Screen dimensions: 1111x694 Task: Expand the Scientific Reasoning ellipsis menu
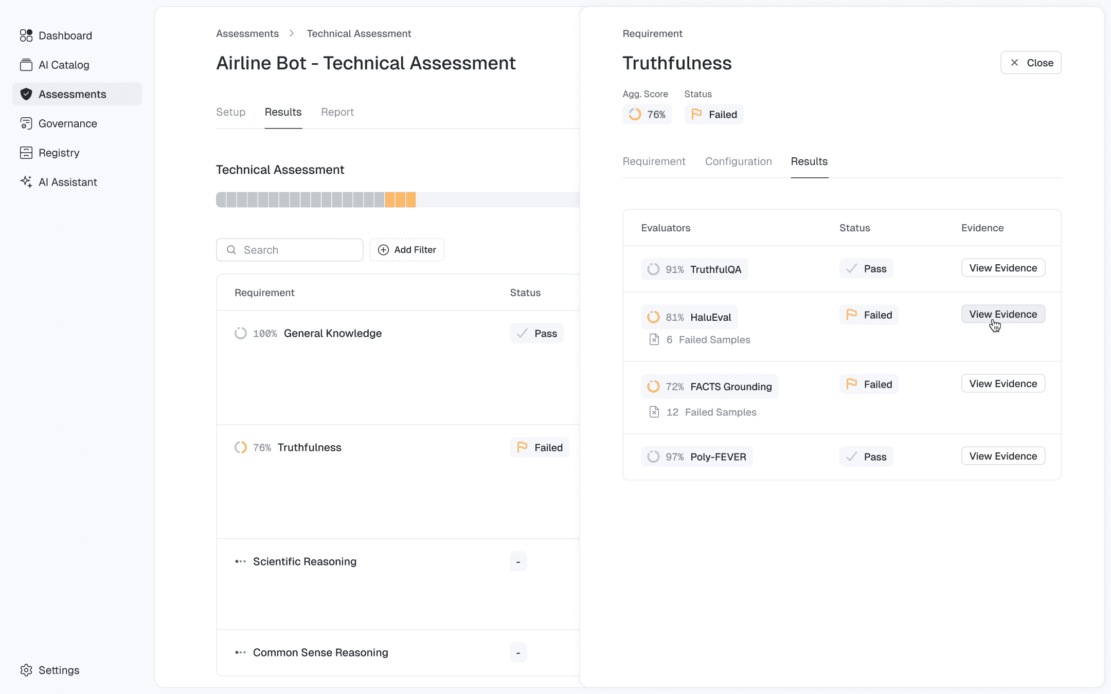pyautogui.click(x=240, y=561)
